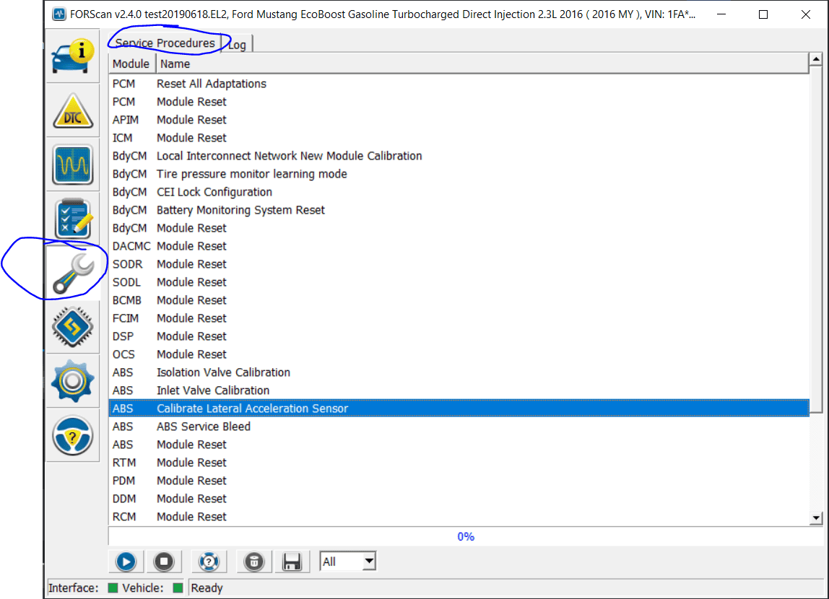Select the APIM Module Reset row
Image resolution: width=829 pixels, height=599 pixels.
459,120
